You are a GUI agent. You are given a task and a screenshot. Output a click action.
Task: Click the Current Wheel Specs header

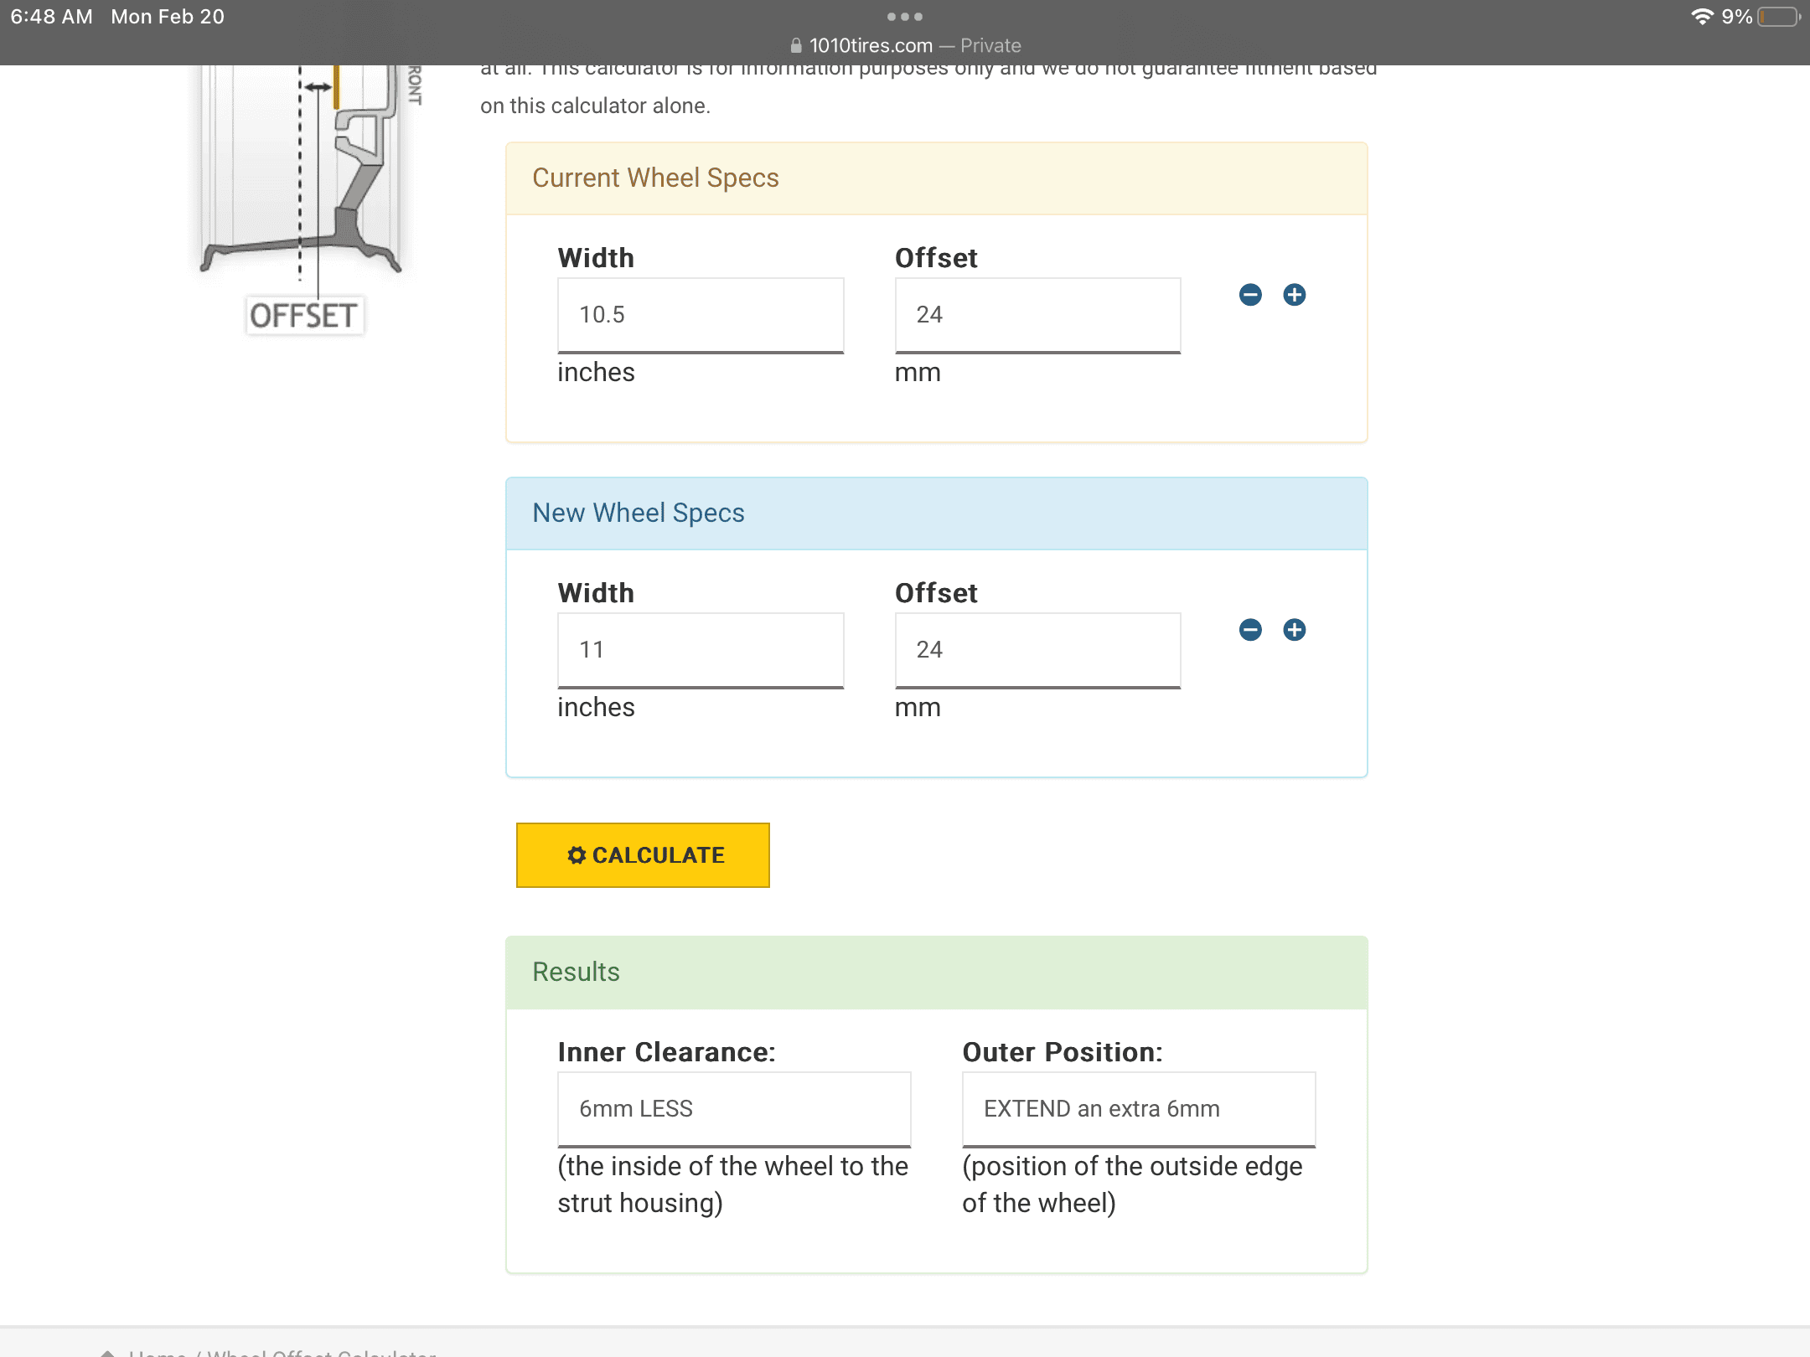pos(937,178)
